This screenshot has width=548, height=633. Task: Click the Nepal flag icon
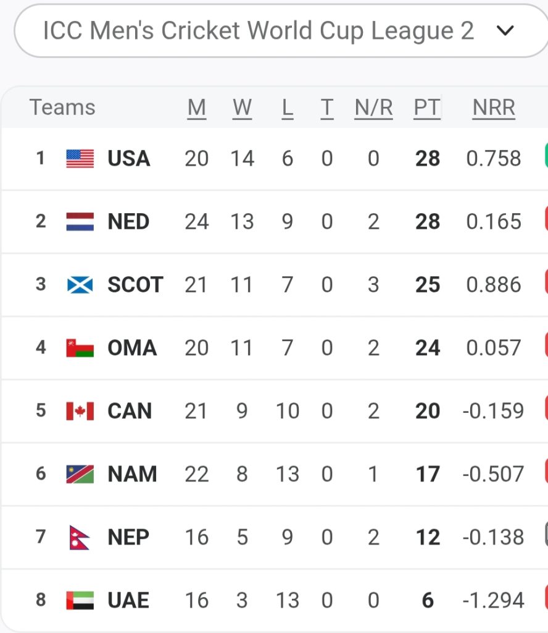point(80,537)
